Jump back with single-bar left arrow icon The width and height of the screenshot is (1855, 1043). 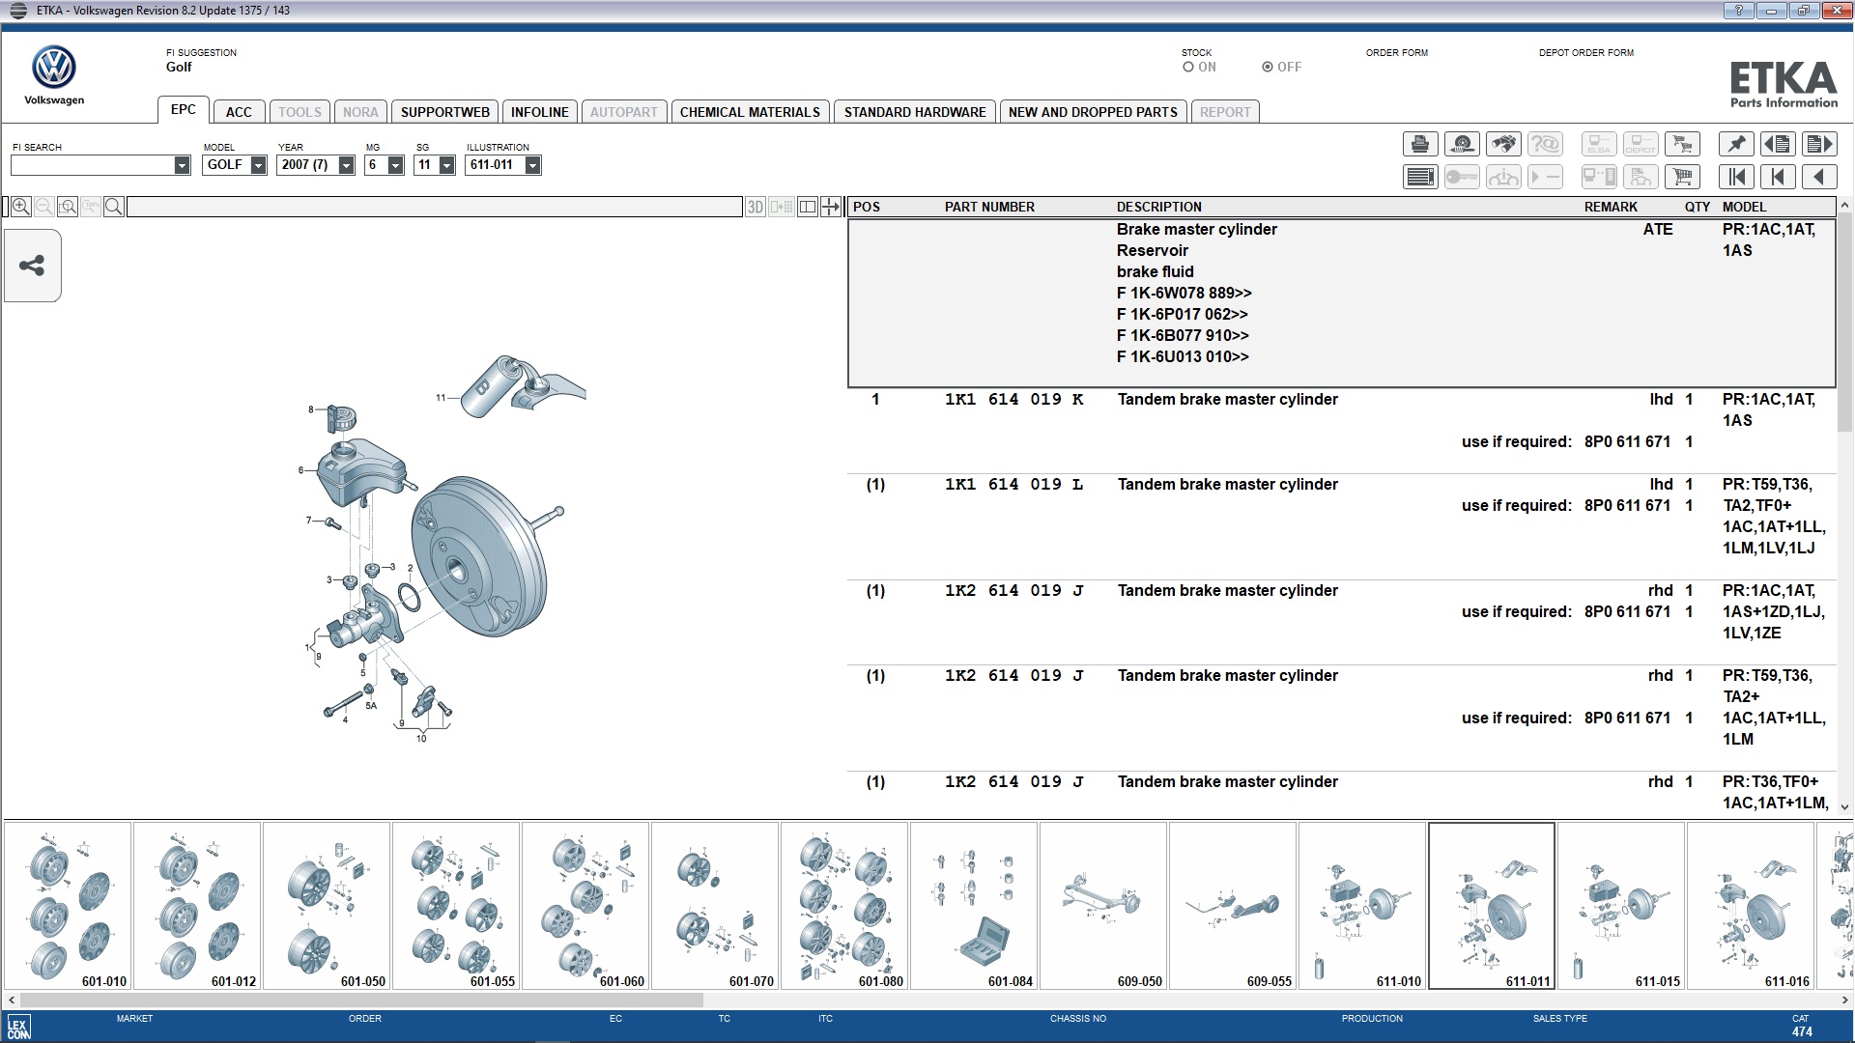point(1778,177)
